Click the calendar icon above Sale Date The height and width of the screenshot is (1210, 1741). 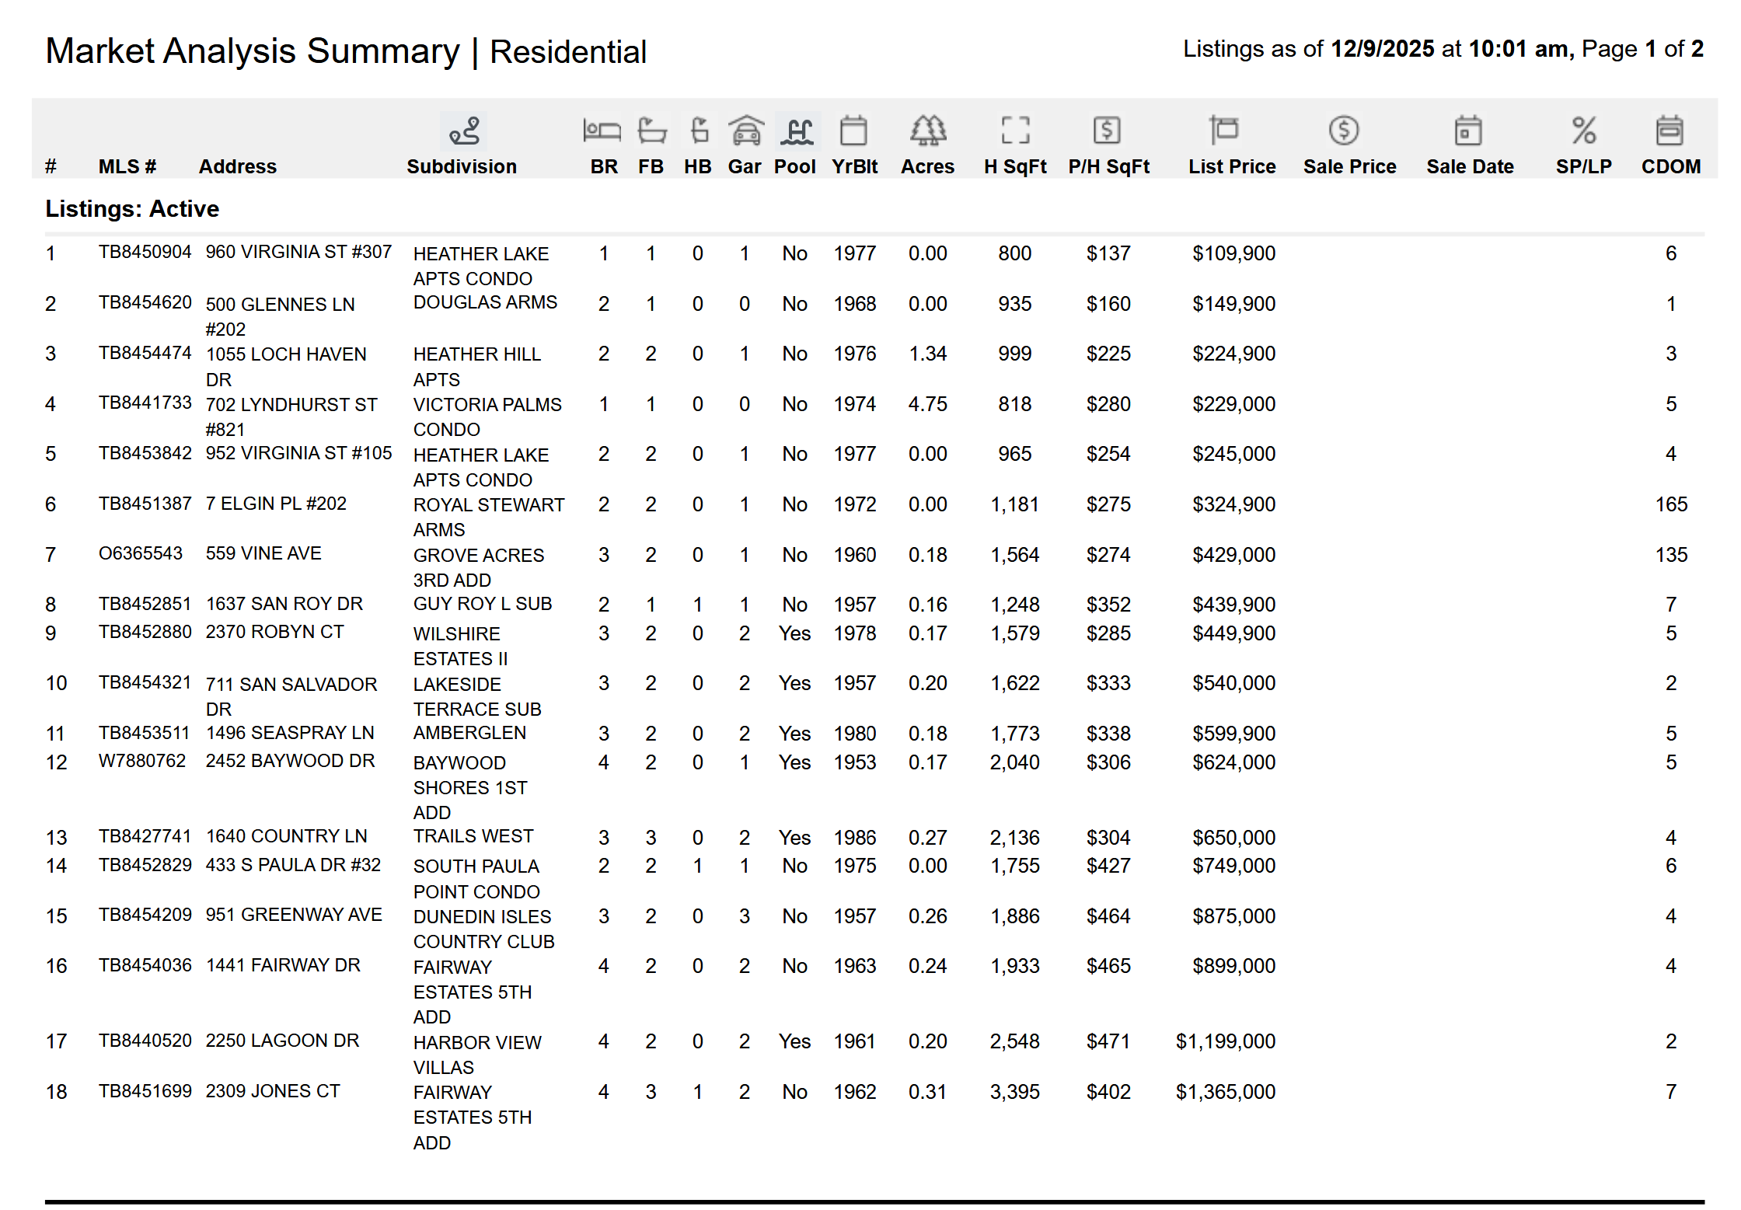[x=1468, y=131]
